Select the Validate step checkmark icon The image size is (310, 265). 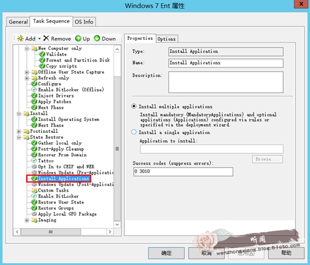coord(42,54)
